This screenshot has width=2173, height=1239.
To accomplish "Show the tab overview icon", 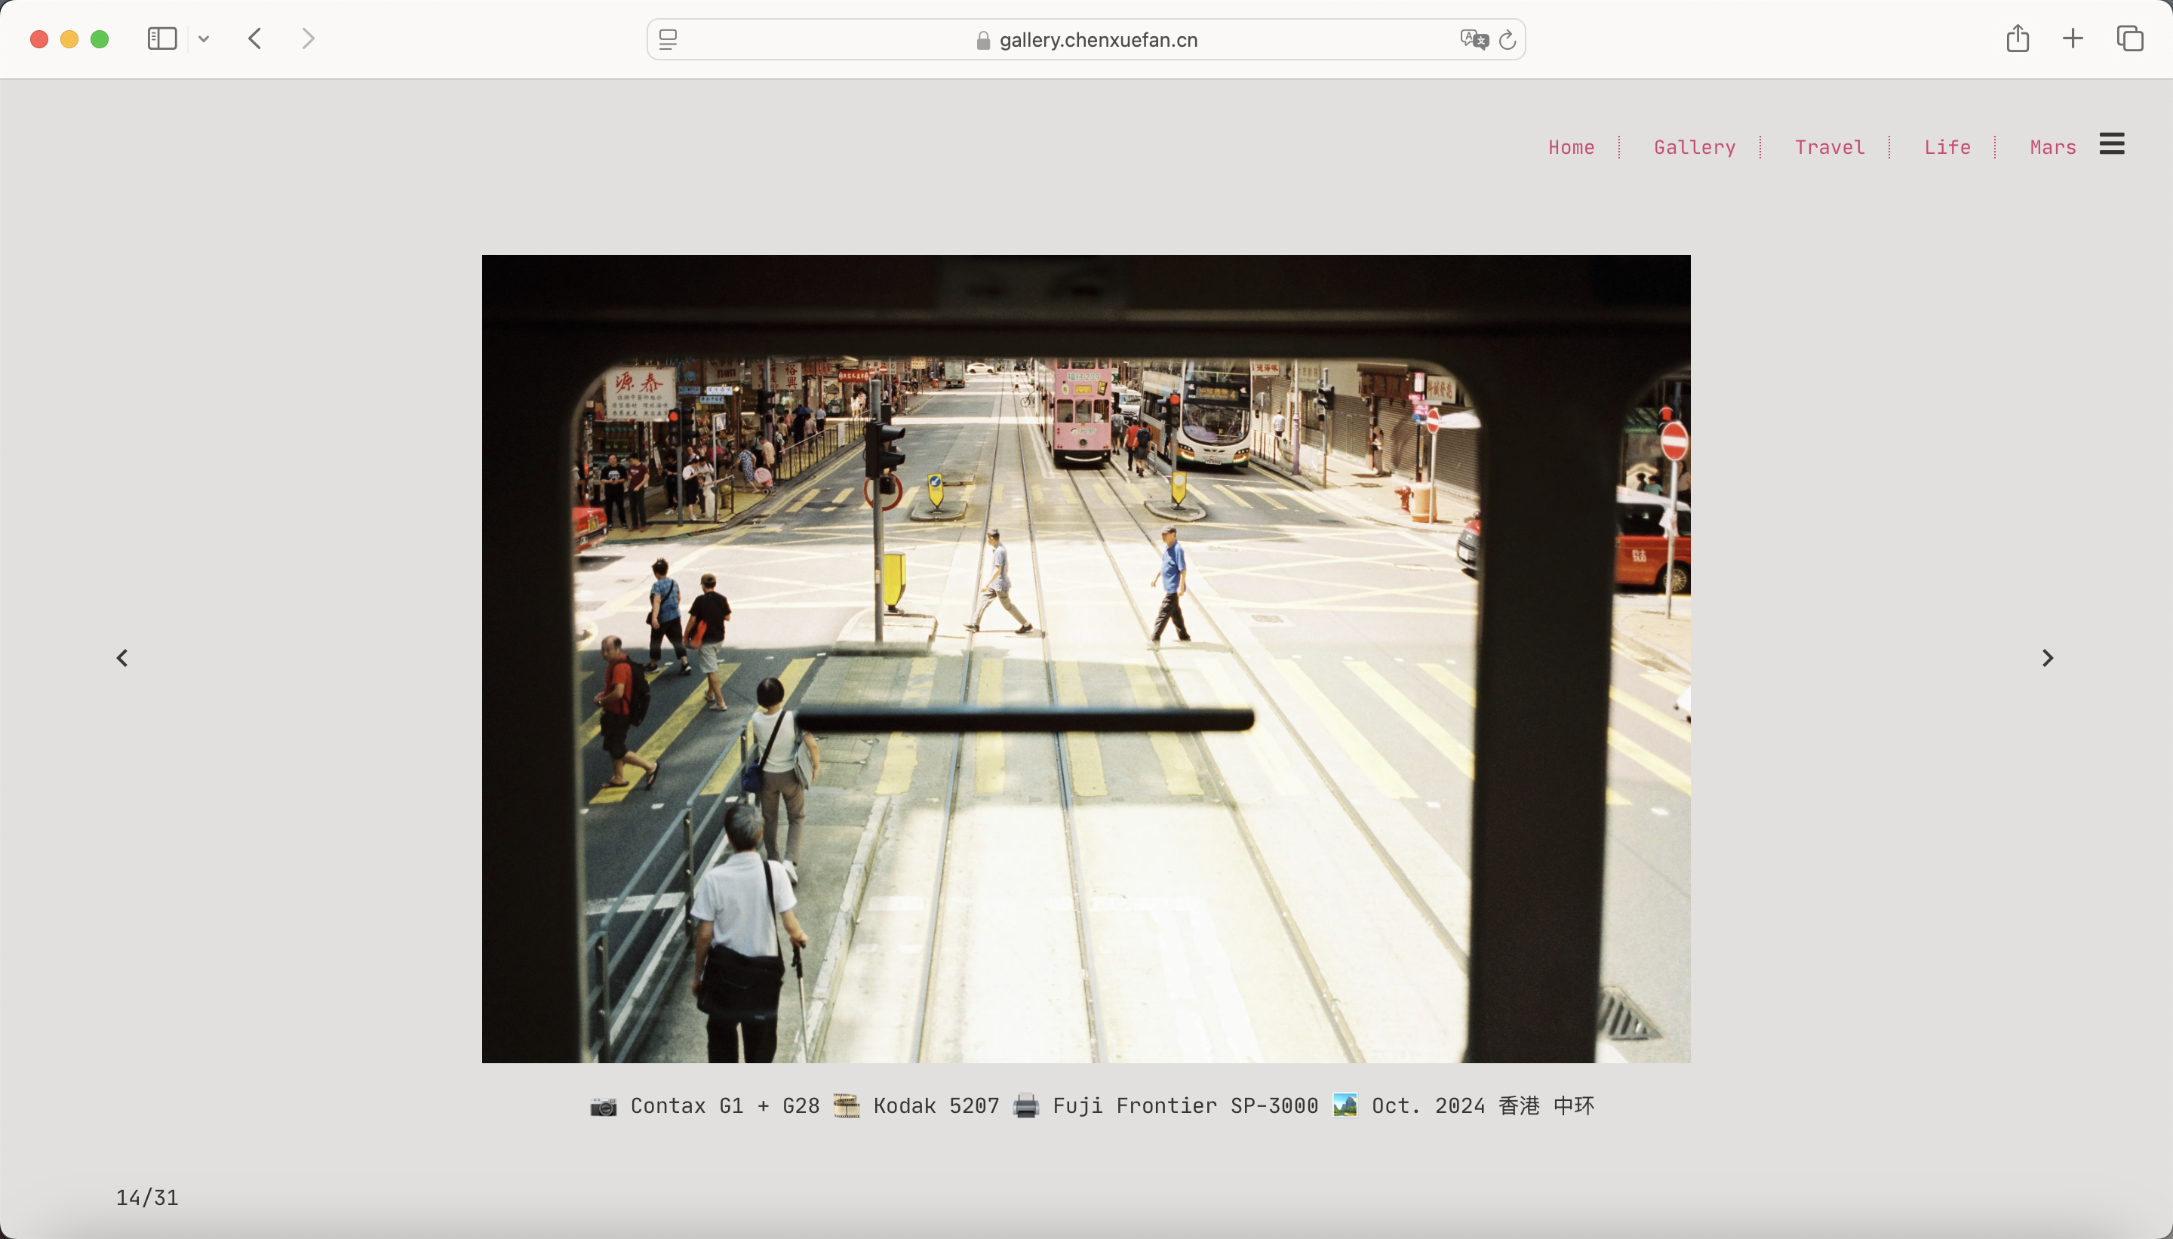I will tap(2131, 39).
